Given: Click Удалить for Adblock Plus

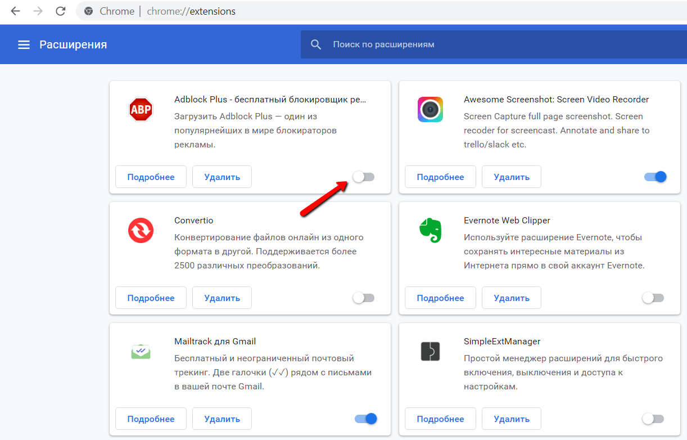Looking at the screenshot, I should 222,177.
